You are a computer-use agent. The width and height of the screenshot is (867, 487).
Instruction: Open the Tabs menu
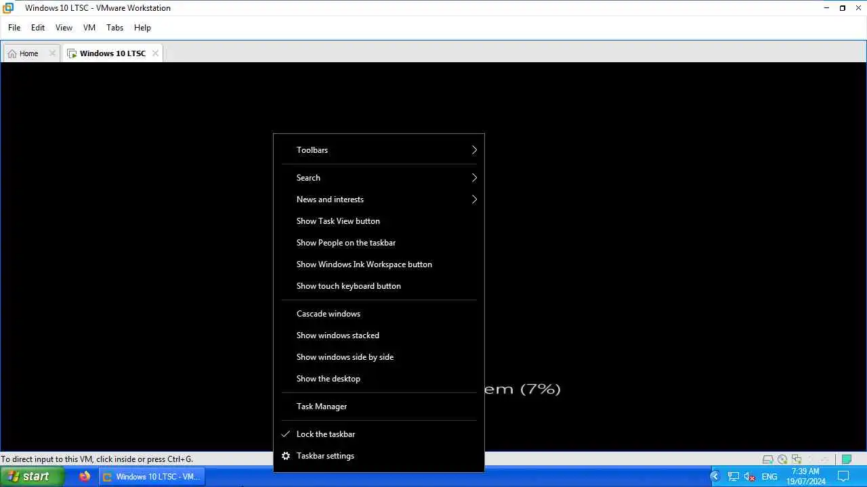point(114,28)
